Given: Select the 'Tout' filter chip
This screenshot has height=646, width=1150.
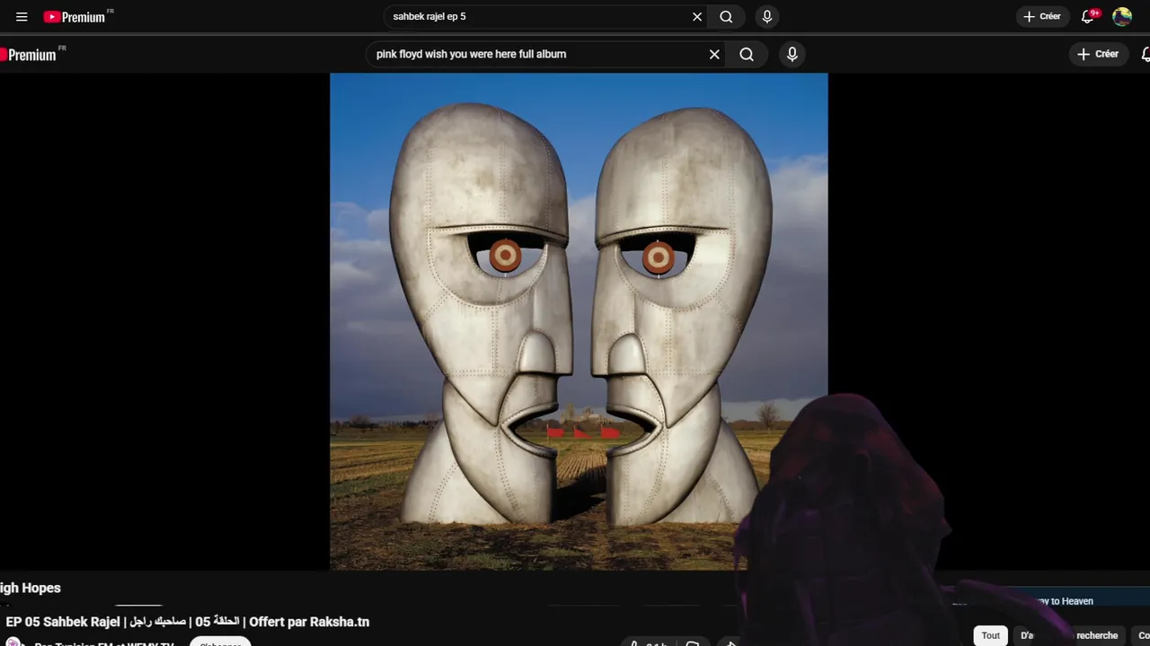Looking at the screenshot, I should 991,635.
